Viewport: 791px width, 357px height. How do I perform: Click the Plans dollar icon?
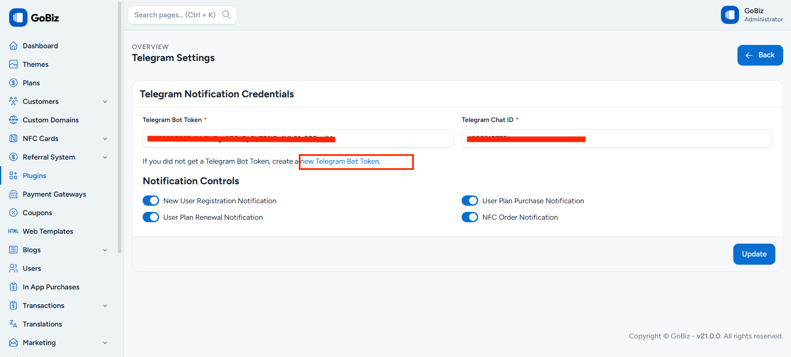pyautogui.click(x=14, y=83)
